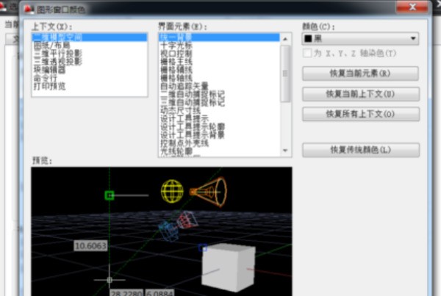This screenshot has height=296, width=441.
Task: Click the 恢复所有上下文(O) button
Action: tap(361, 114)
